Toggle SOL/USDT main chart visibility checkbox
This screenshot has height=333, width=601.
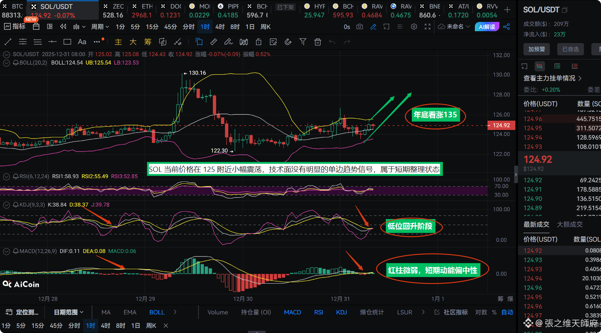(6, 55)
